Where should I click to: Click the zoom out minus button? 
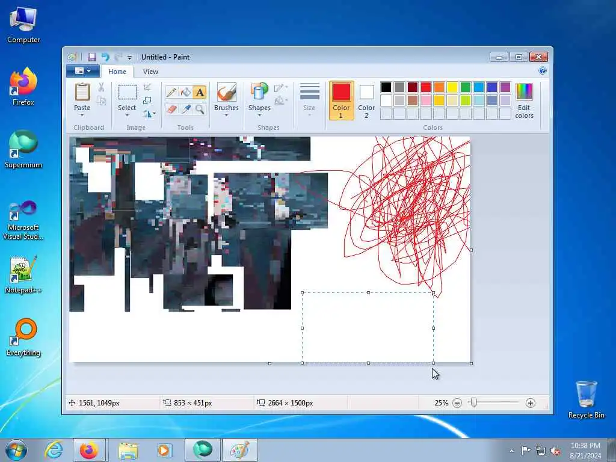tap(457, 403)
